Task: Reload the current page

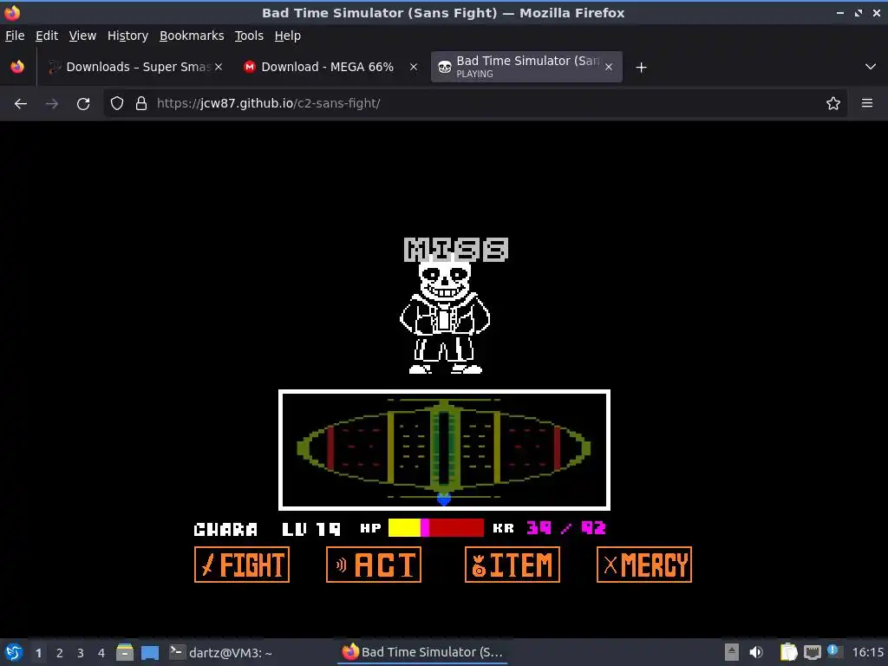Action: click(x=83, y=104)
